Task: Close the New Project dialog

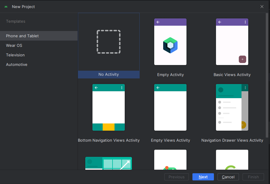Action: (262, 7)
